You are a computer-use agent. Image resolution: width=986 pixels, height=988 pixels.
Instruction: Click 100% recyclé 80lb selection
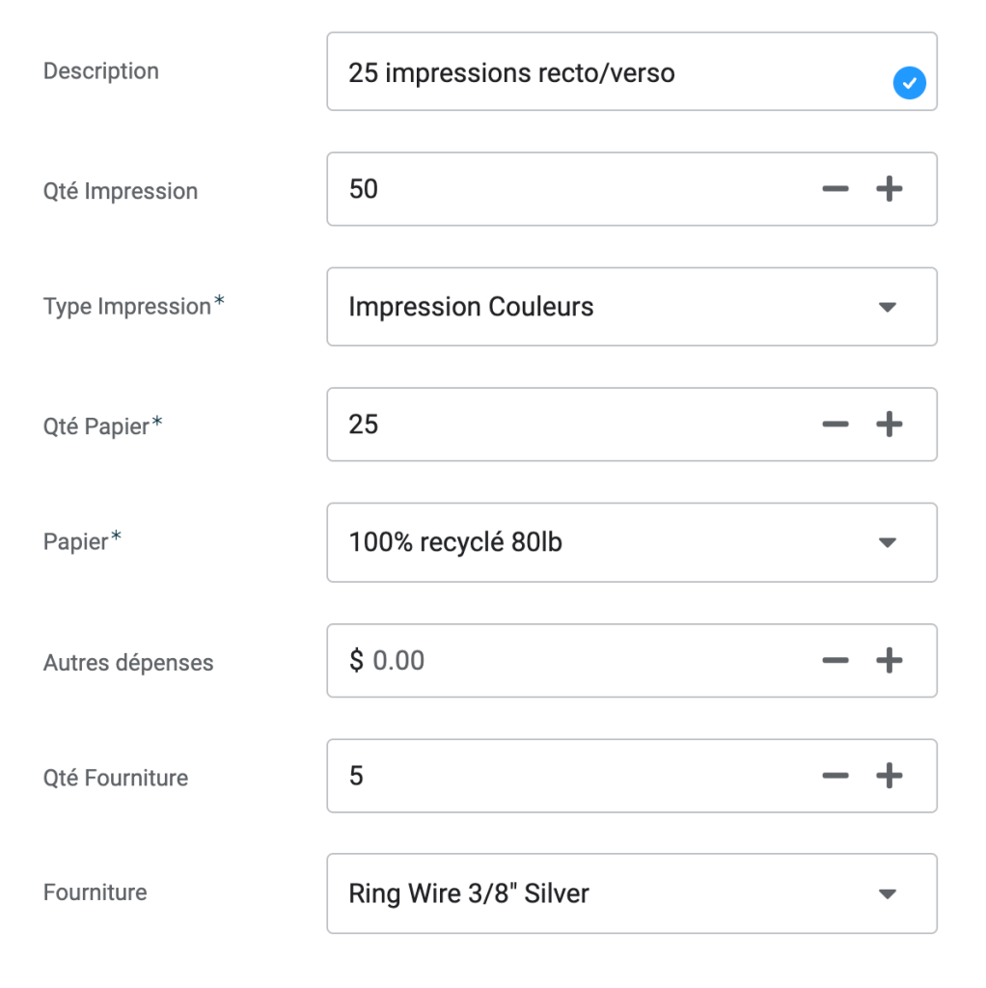[x=455, y=543]
